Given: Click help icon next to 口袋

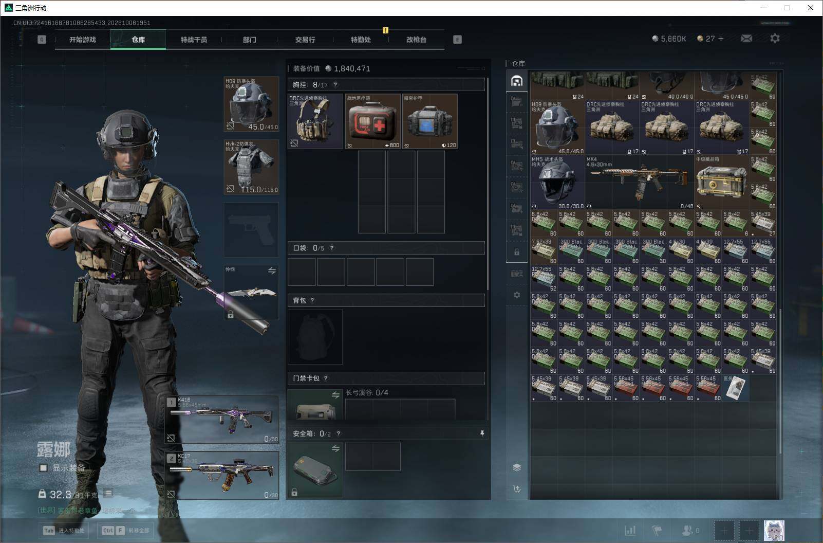Looking at the screenshot, I should point(332,248).
